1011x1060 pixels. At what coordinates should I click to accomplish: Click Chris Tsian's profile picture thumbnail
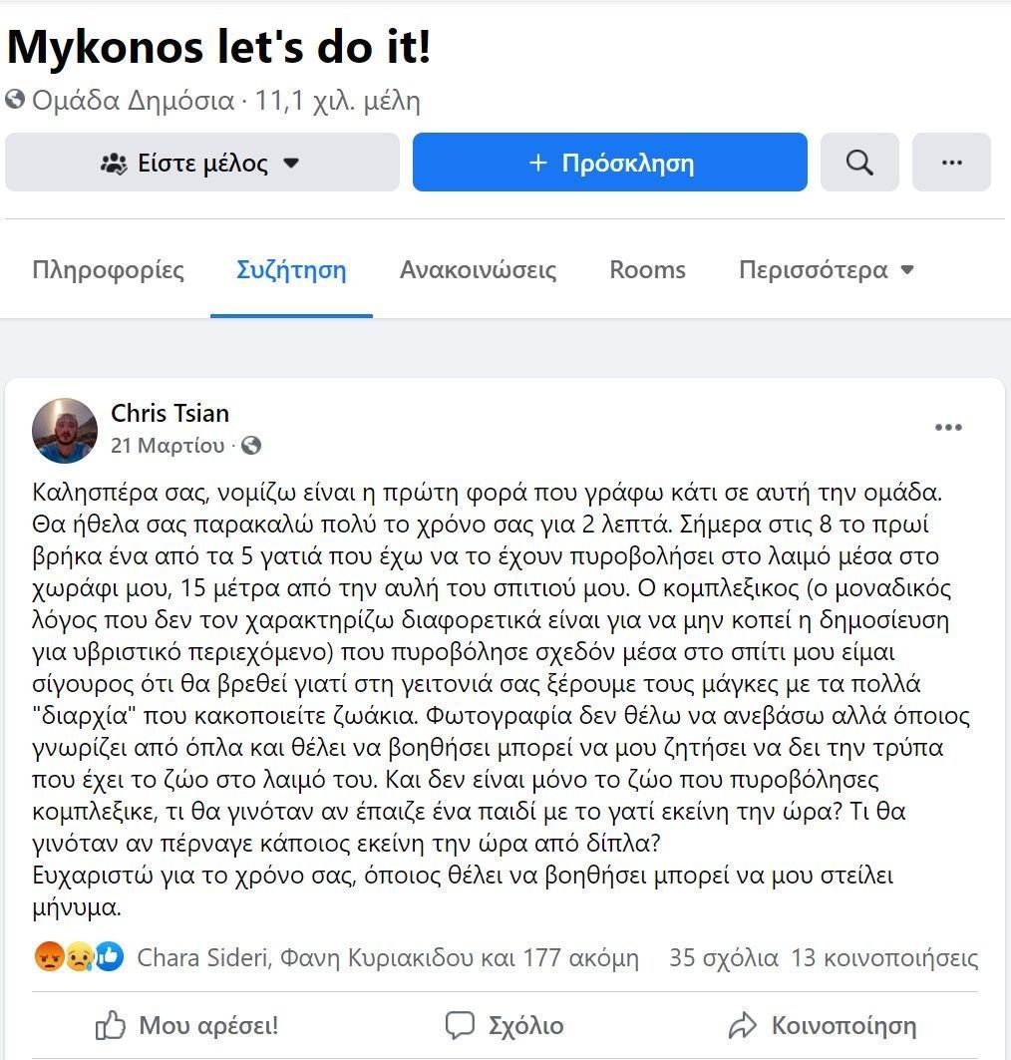(65, 431)
